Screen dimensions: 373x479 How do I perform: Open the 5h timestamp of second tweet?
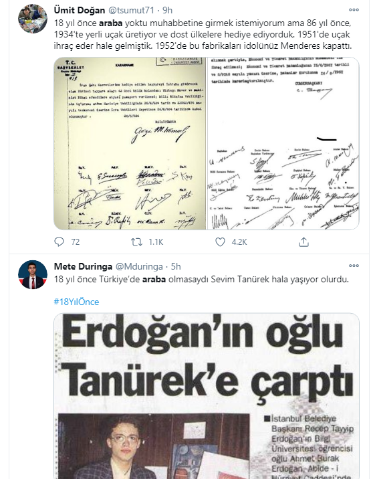176,266
